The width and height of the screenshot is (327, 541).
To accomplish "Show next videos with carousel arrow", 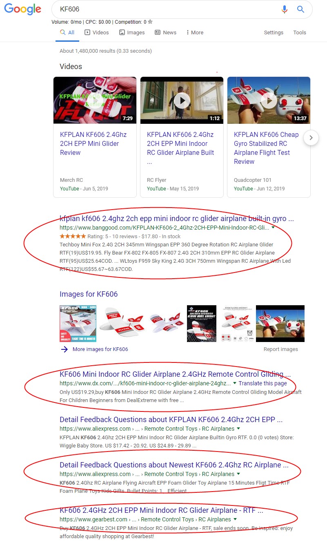I will pos(311,138).
